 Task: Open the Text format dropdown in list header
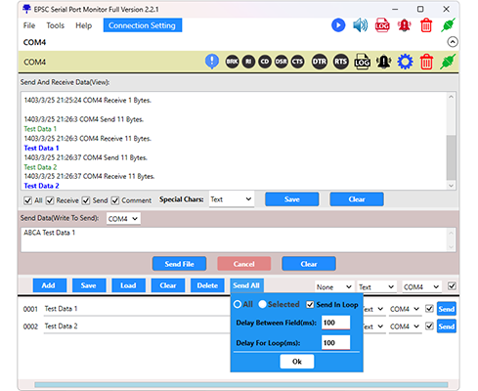click(x=376, y=287)
